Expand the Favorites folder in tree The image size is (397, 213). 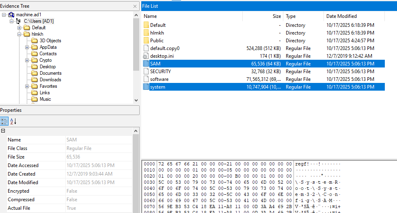(x=27, y=86)
